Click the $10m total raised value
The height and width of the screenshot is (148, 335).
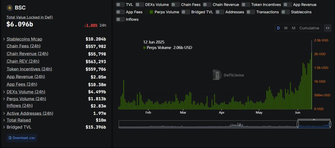[101, 120]
